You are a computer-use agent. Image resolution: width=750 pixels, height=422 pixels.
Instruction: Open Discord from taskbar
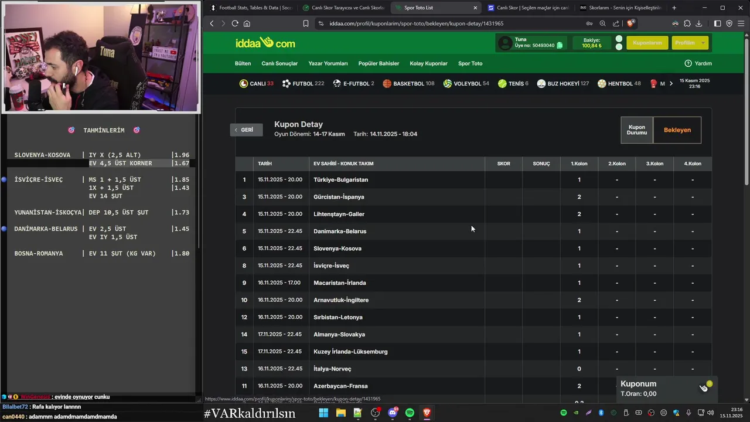(393, 413)
